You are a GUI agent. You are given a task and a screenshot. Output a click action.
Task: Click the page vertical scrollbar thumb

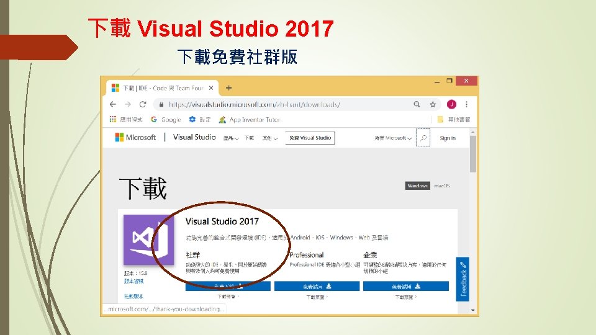[x=473, y=154]
